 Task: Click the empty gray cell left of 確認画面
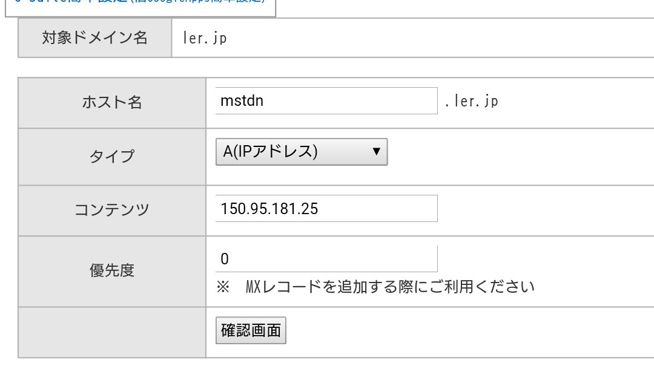(112, 332)
